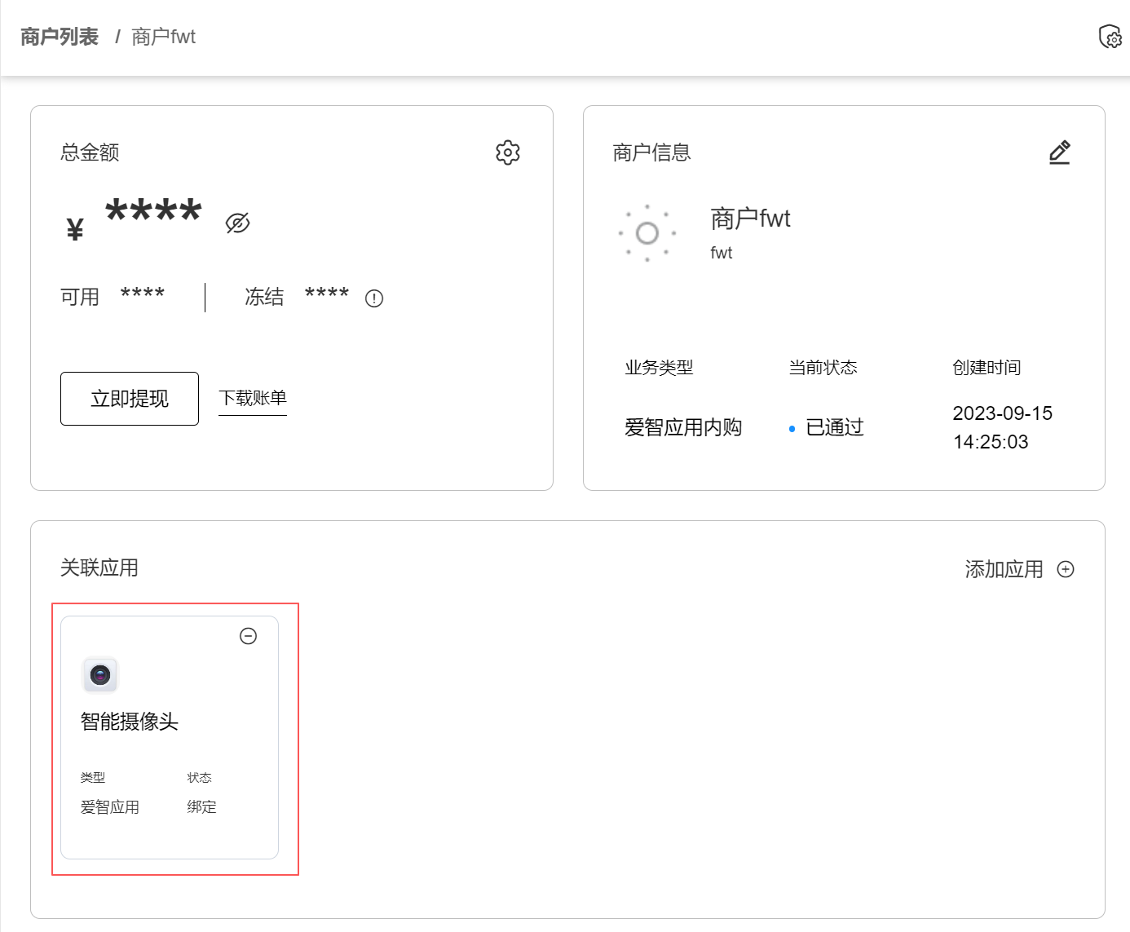Click the edit pencil icon on 商户信息 card
The image size is (1130, 932).
[1059, 152]
